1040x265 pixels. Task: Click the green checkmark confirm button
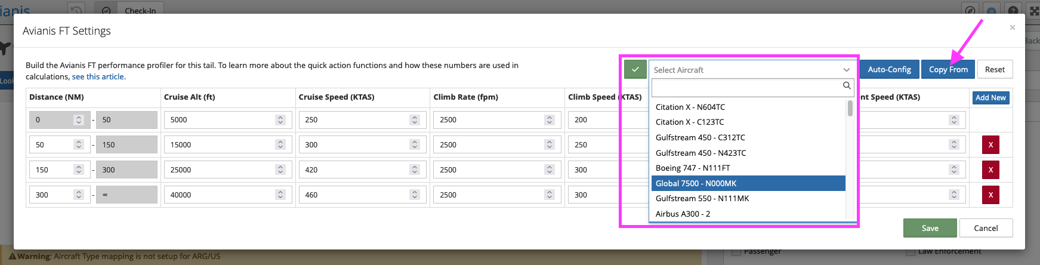pyautogui.click(x=635, y=69)
